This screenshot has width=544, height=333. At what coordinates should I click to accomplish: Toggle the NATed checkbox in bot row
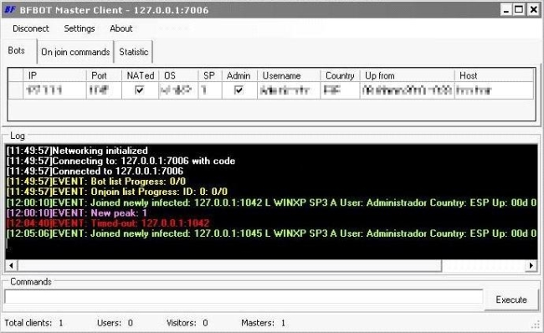point(140,90)
